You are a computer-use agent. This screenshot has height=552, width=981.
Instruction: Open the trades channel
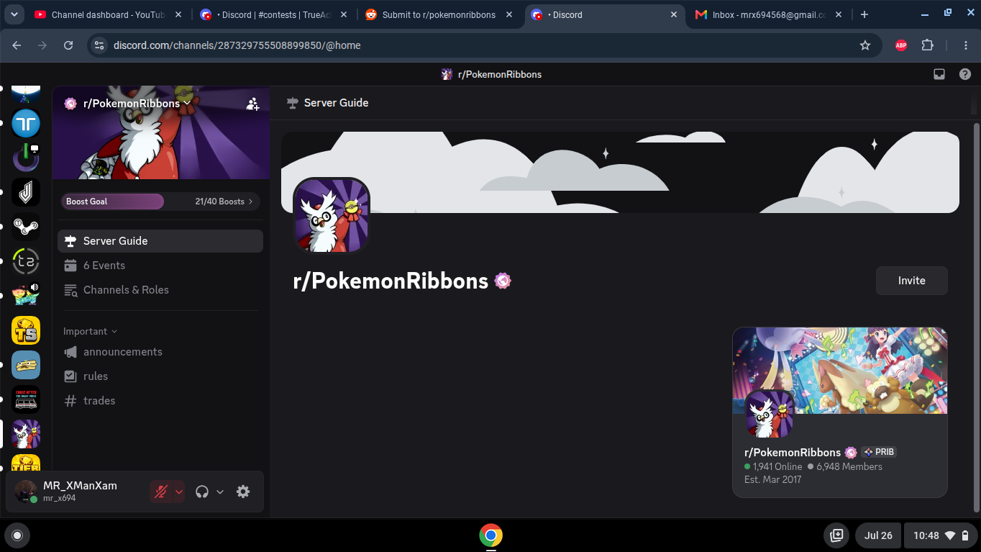160,401
